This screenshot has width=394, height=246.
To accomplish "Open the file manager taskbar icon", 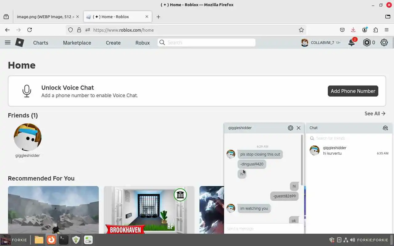I will pos(39,240).
